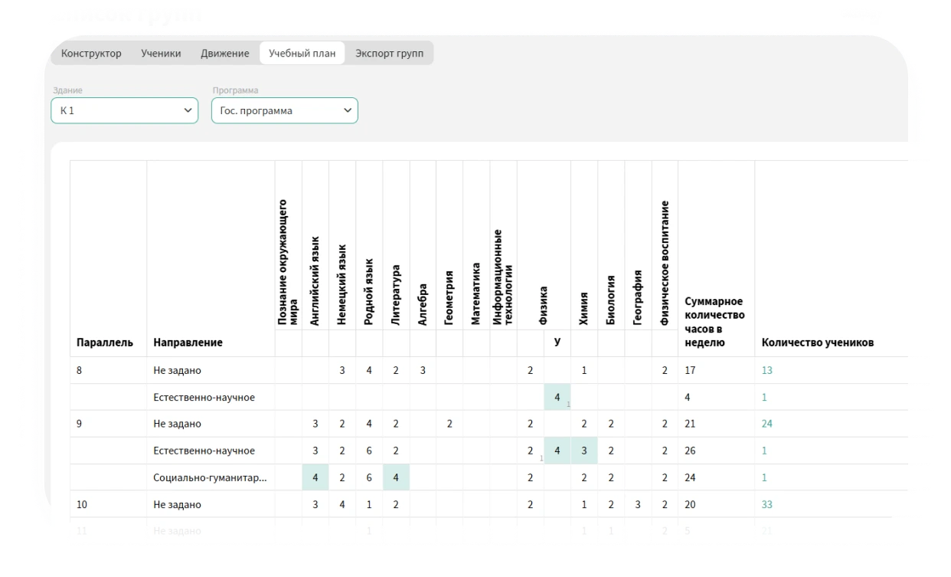The width and height of the screenshot is (951, 577).
Task: Click the Направление column header
Action: (x=188, y=343)
